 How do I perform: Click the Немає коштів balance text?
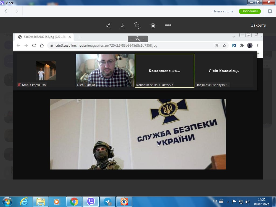point(223,11)
